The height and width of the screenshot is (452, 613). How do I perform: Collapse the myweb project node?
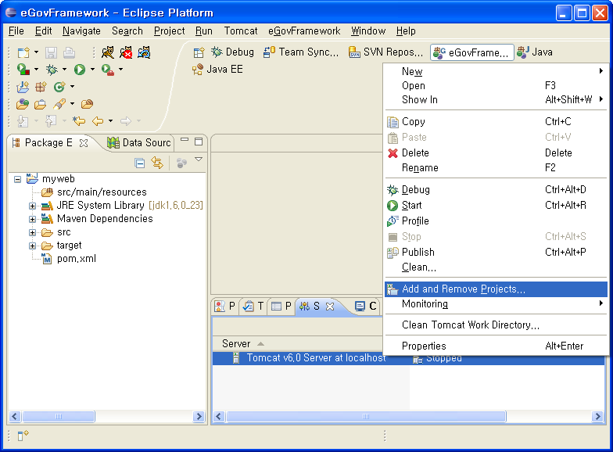tap(17, 180)
